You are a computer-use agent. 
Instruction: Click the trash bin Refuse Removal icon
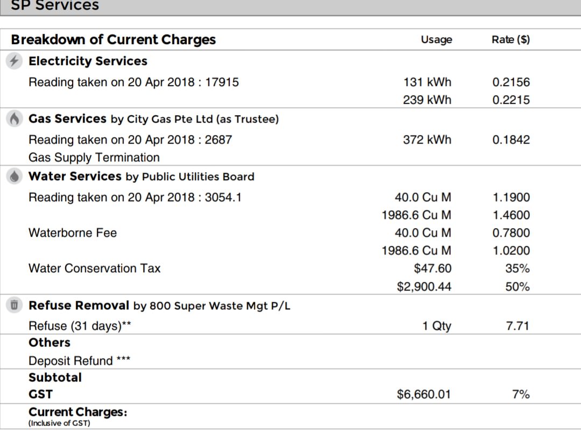point(15,306)
